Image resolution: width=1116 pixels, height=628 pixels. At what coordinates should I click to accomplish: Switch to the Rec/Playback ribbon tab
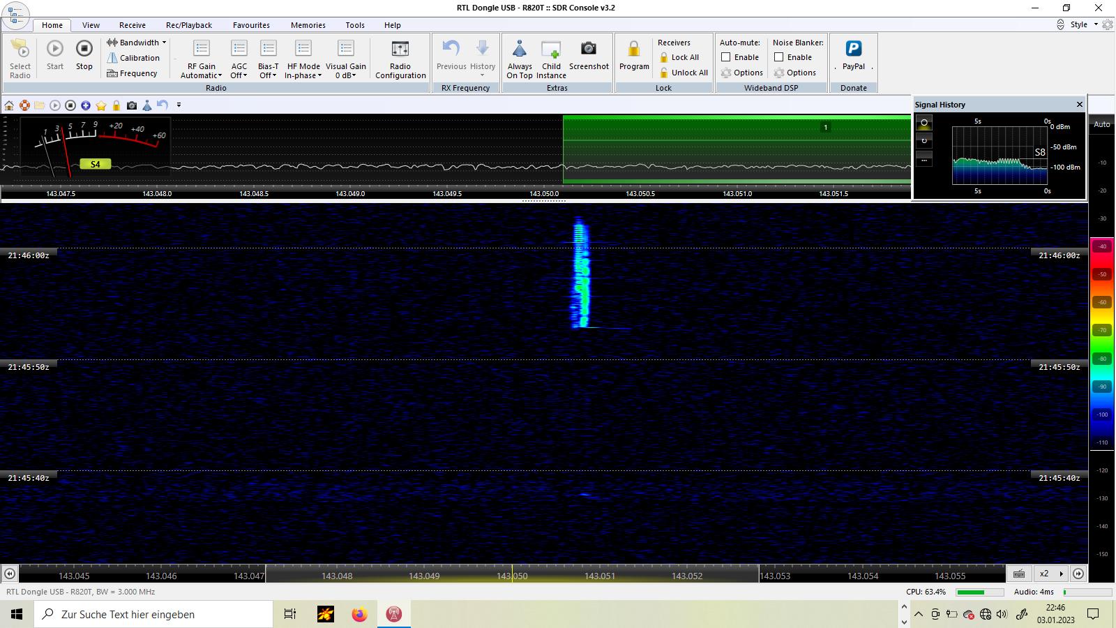[189, 25]
